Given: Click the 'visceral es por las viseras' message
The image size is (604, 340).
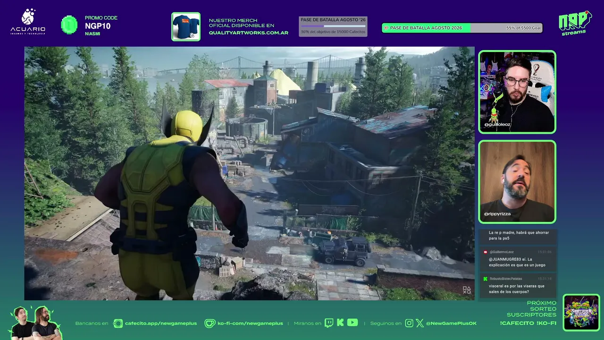Looking at the screenshot, I should (x=516, y=289).
